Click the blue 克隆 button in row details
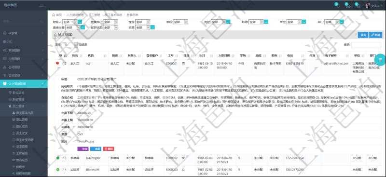This screenshot has height=177, width=386. tap(96, 149)
